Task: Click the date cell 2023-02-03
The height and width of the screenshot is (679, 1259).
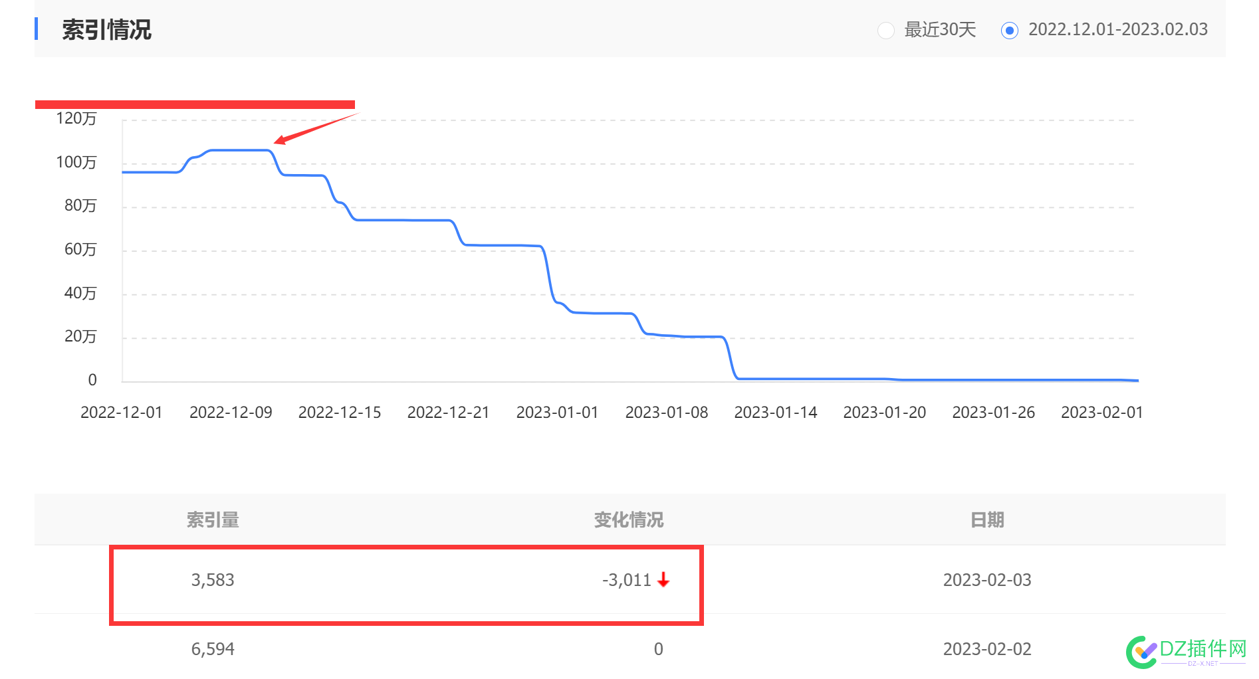Action: tap(987, 580)
